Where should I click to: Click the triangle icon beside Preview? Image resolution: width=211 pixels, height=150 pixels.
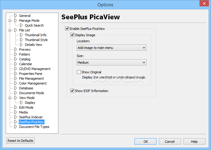click(16, 49)
